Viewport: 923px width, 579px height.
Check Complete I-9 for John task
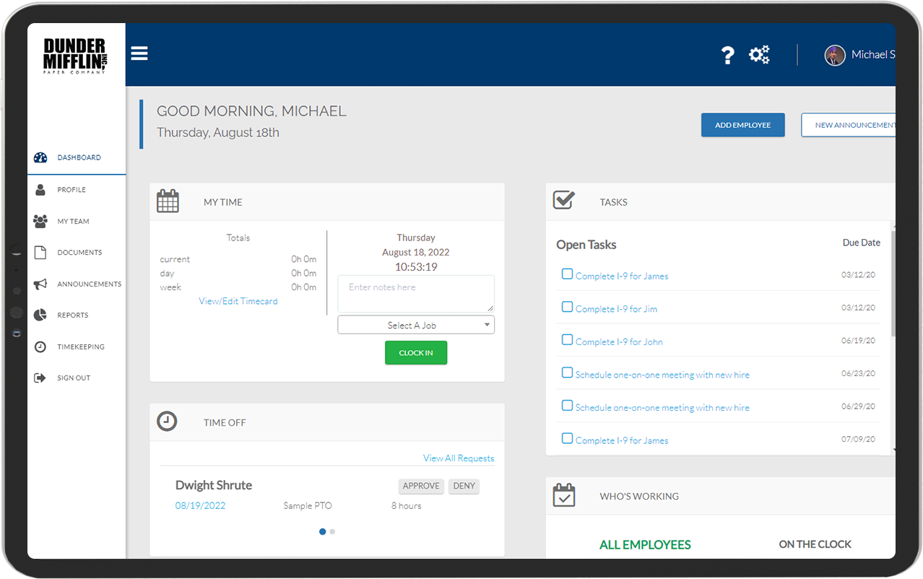tap(567, 340)
